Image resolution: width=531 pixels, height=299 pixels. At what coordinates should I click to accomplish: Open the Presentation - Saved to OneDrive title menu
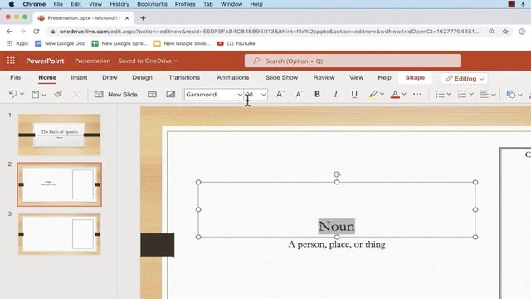tap(126, 61)
